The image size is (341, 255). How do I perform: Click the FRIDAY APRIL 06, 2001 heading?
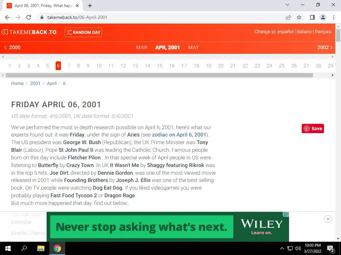pyautogui.click(x=56, y=105)
